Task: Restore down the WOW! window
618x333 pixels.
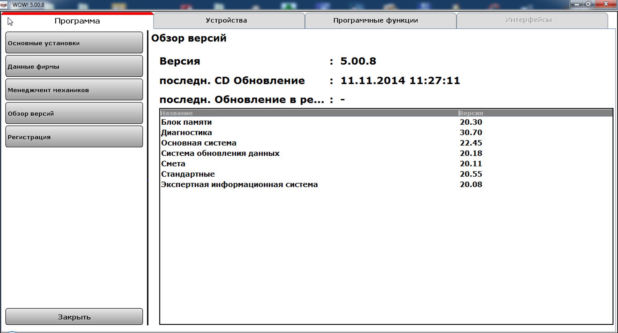Action: pyautogui.click(x=589, y=4)
